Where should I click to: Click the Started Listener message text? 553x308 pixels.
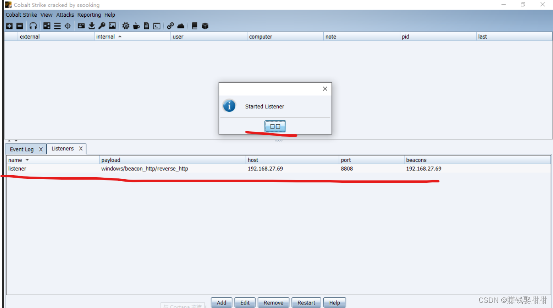click(265, 107)
